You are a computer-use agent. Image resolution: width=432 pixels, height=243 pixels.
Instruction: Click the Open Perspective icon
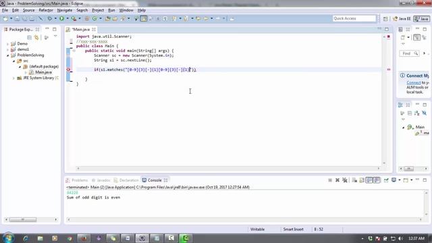coord(385,18)
